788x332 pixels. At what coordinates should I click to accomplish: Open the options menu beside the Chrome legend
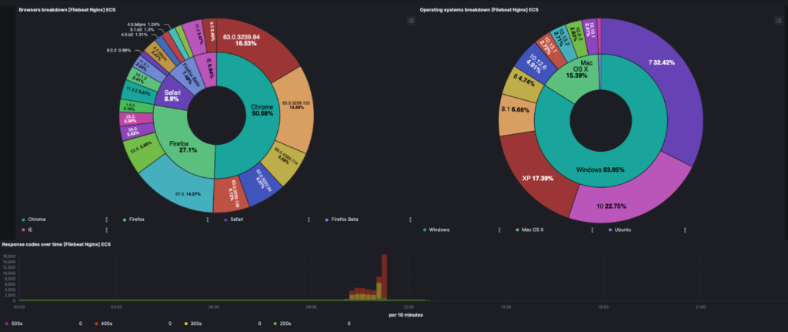pos(105,220)
